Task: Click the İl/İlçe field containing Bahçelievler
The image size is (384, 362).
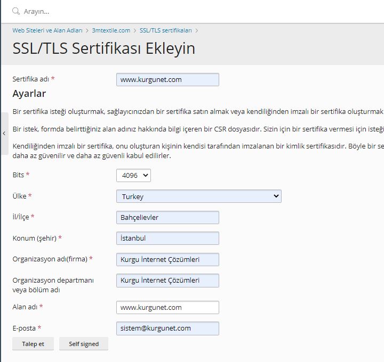Action: pyautogui.click(x=168, y=217)
